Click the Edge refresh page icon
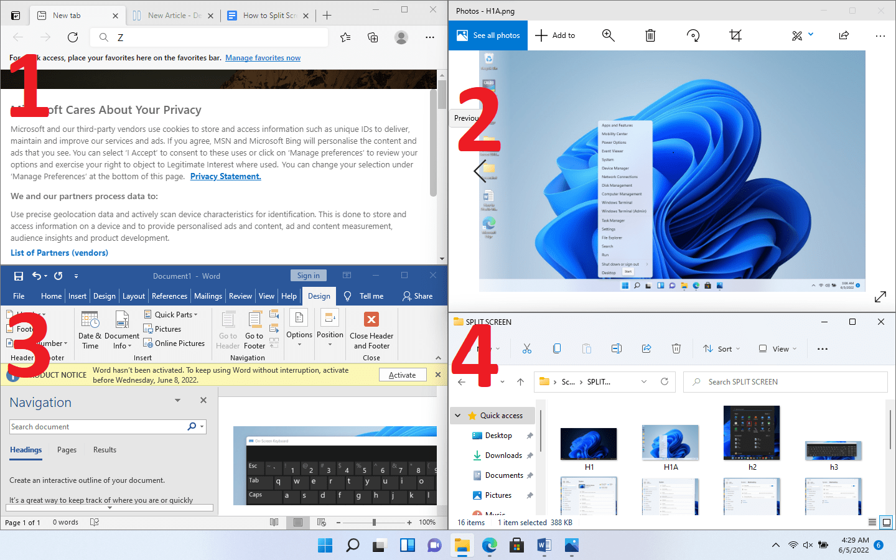This screenshot has width=896, height=560. tap(73, 37)
